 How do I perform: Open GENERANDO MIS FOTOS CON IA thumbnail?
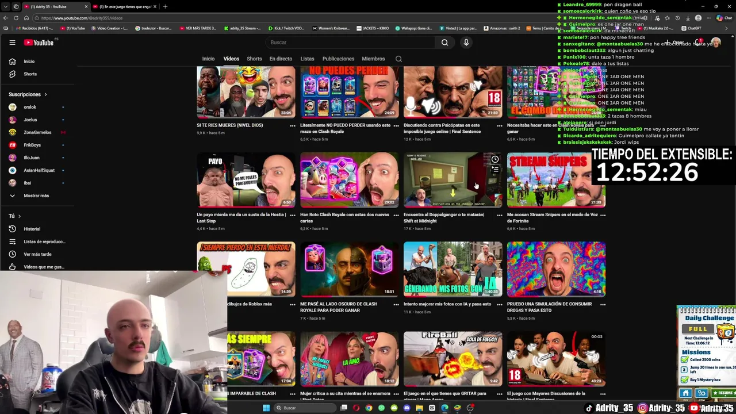coord(453,269)
